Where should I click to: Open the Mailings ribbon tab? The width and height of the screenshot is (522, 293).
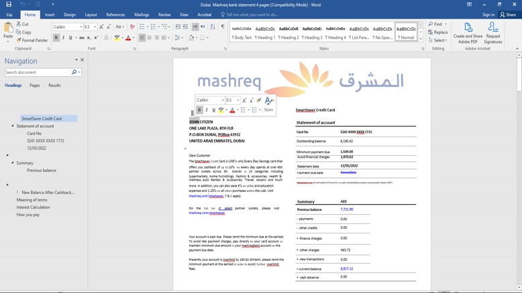coord(142,14)
